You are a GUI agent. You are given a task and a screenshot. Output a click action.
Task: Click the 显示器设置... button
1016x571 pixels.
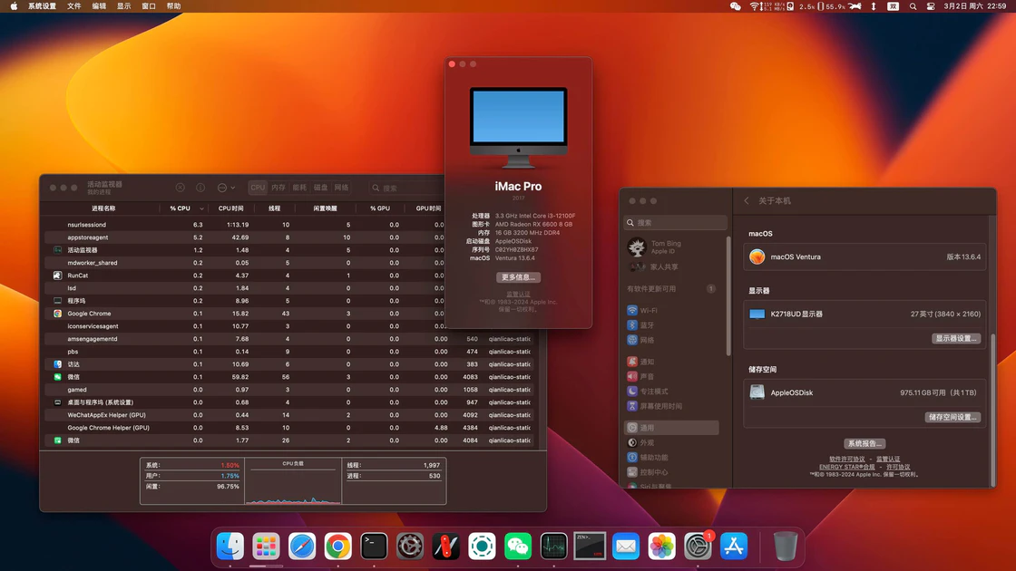pyautogui.click(x=956, y=338)
